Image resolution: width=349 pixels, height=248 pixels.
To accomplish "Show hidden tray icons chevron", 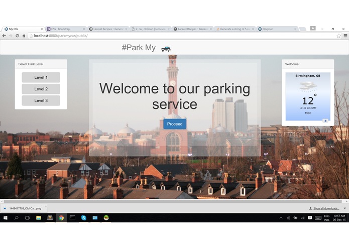I will pos(281,218).
